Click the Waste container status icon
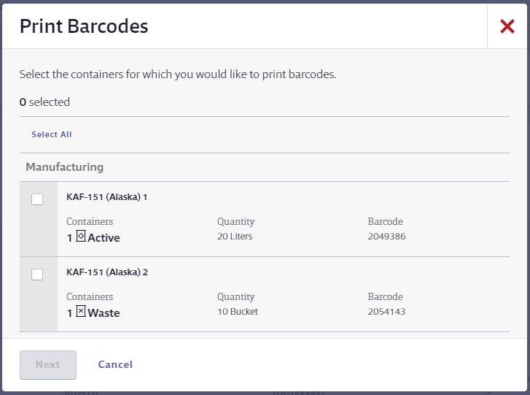The image size is (530, 395). pos(81,311)
